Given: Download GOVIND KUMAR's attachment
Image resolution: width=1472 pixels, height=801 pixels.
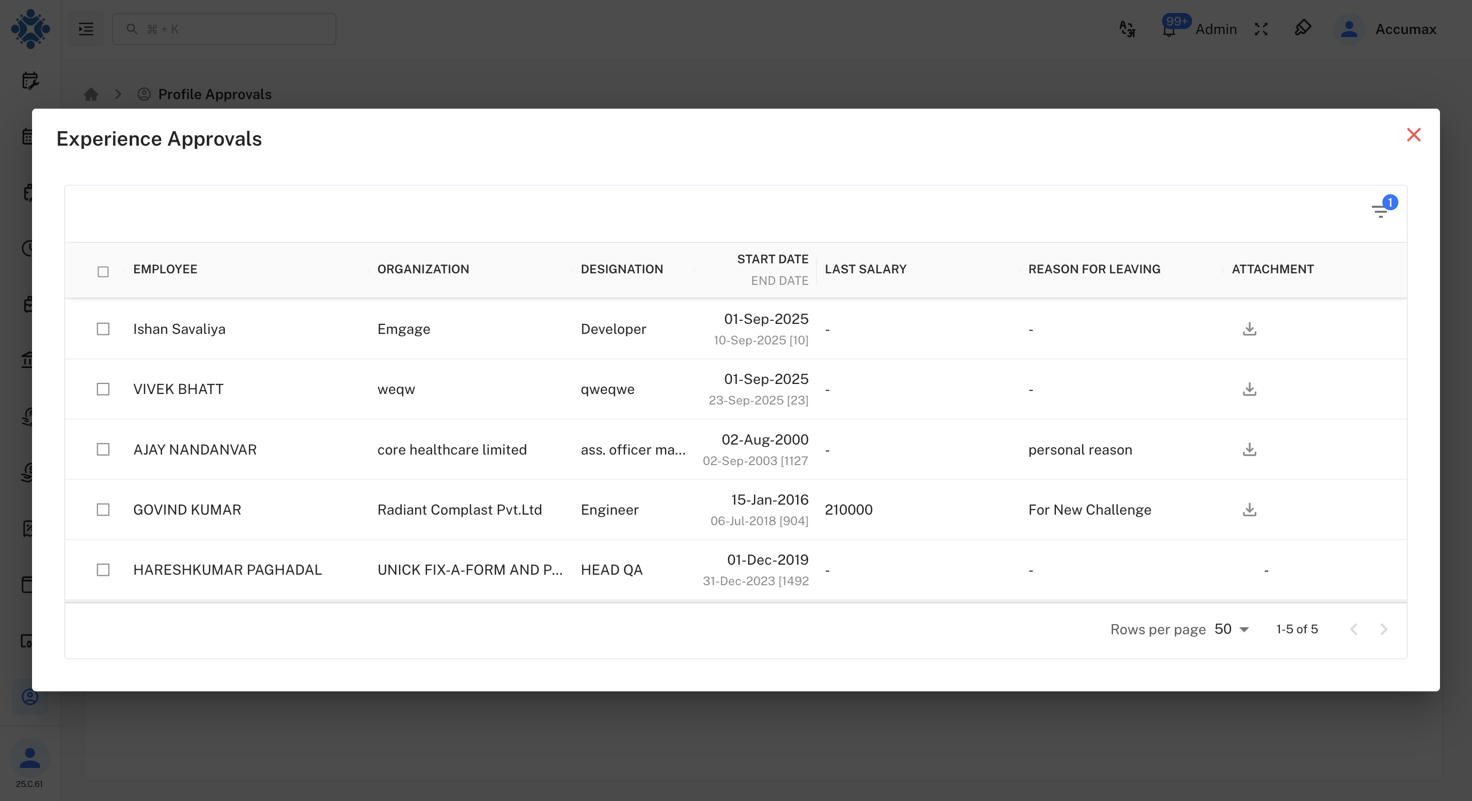Looking at the screenshot, I should [x=1249, y=510].
